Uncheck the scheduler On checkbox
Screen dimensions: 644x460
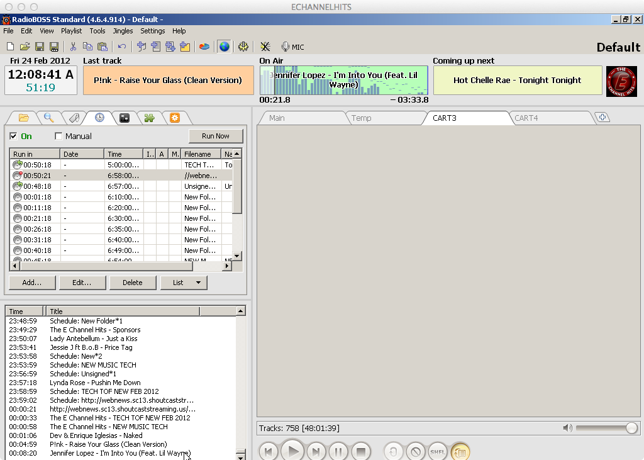pyautogui.click(x=14, y=136)
